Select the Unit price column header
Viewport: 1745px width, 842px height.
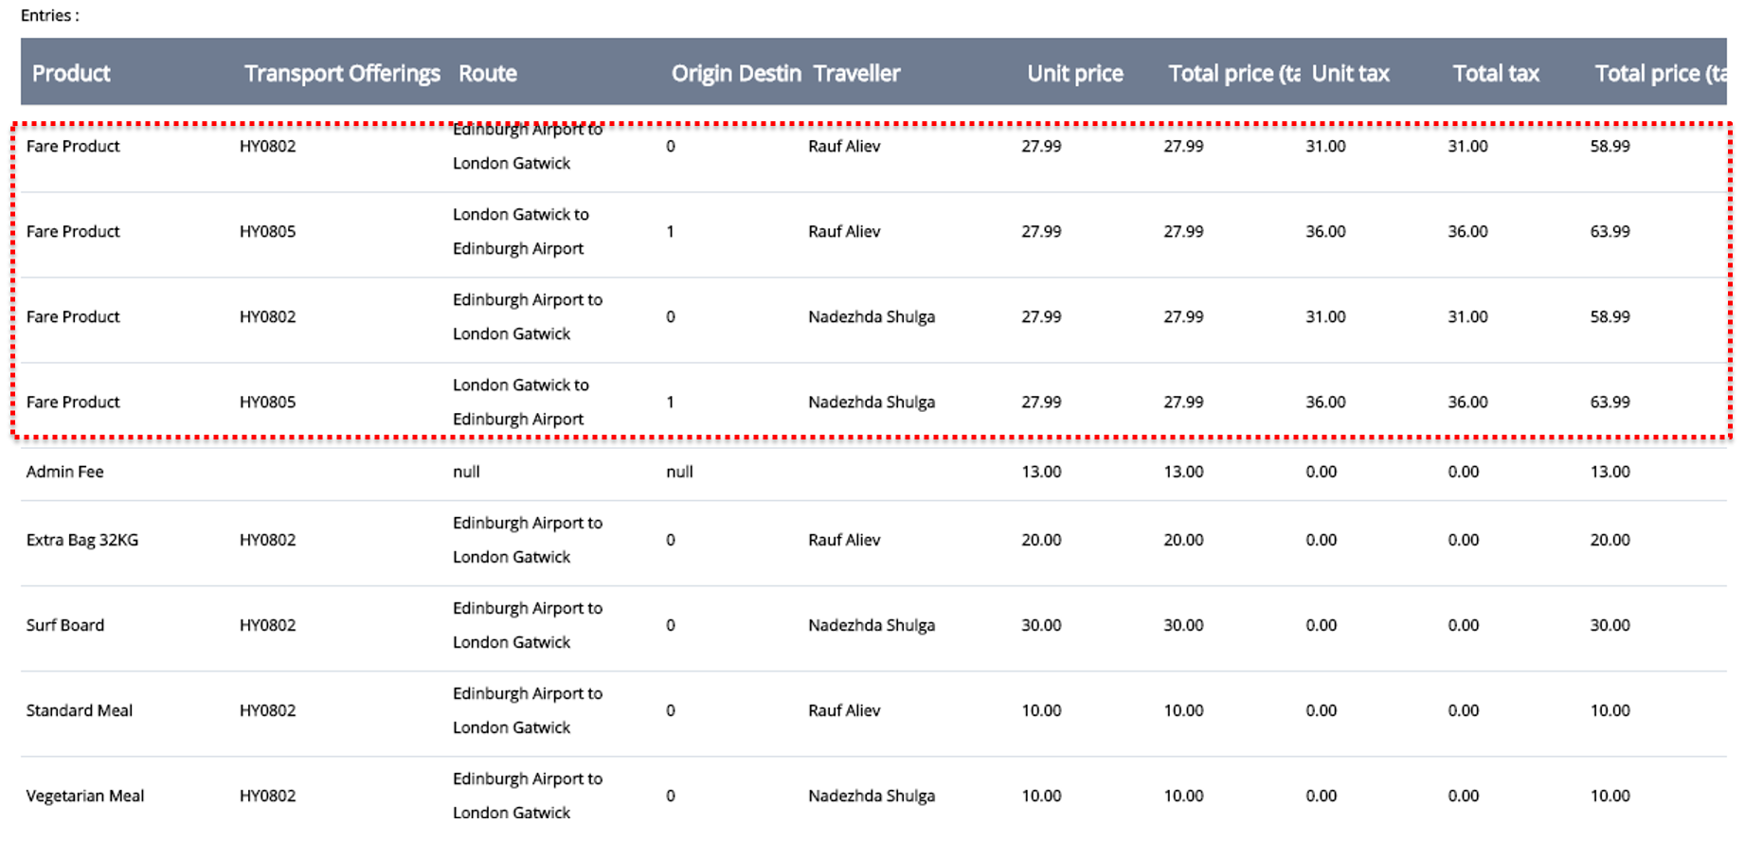click(x=1075, y=73)
